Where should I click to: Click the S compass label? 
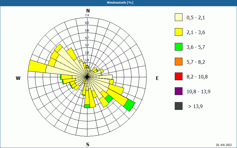(x=88, y=144)
